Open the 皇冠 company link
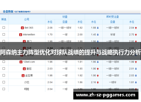141x102 pixels. pos(29,69)
